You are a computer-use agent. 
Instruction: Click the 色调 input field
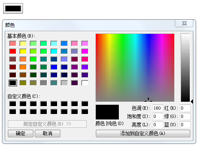(x=158, y=108)
